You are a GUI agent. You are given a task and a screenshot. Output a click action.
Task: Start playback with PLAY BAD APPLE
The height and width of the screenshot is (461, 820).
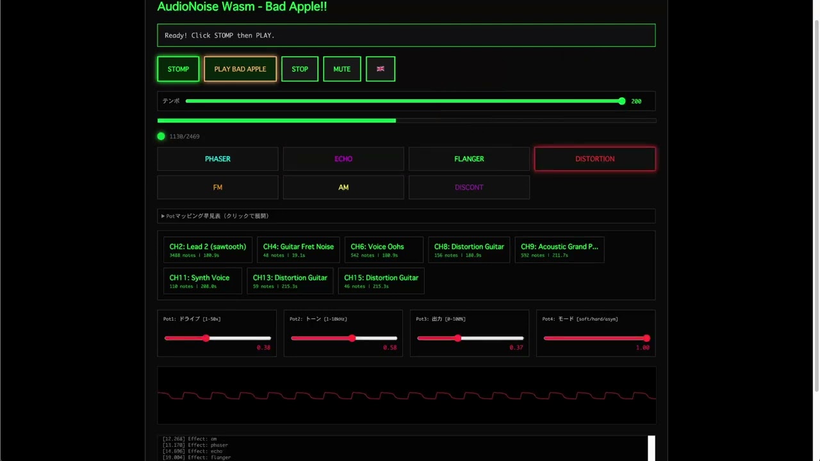click(240, 69)
